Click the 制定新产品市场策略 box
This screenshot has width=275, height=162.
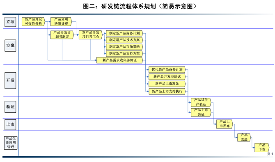click(124, 47)
